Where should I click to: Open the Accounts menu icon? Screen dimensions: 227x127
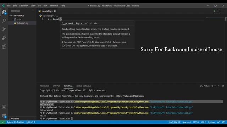coord(4,107)
